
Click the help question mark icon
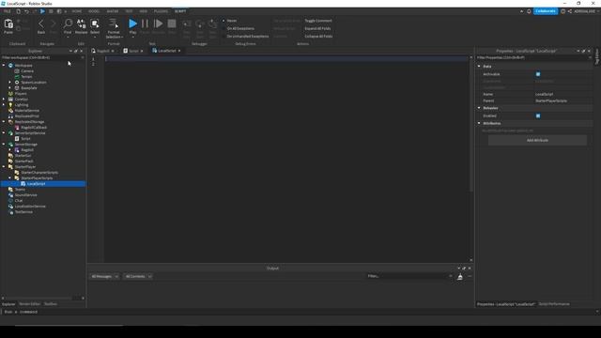tap(562, 11)
